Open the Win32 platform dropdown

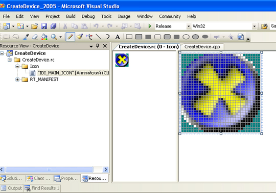(x=255, y=26)
